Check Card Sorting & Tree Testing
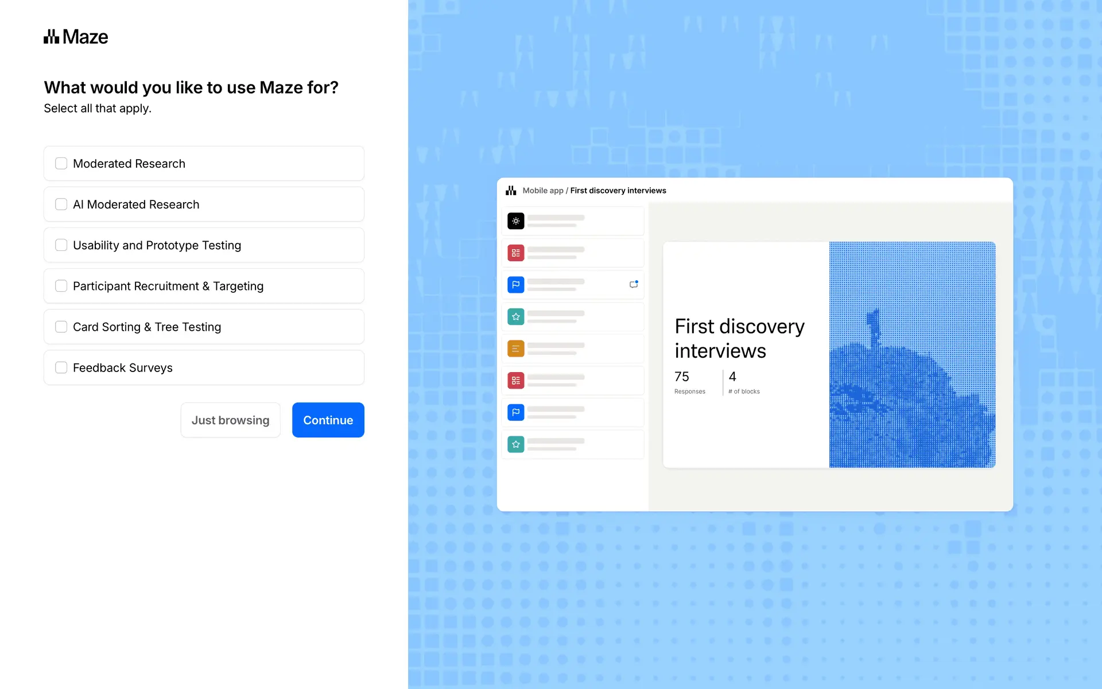Viewport: 1102px width, 689px height. point(61,327)
